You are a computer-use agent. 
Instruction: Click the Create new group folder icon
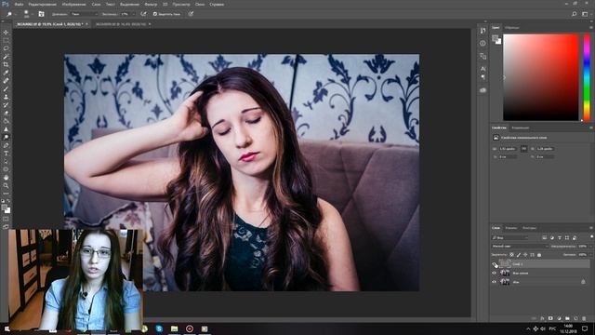(567, 318)
